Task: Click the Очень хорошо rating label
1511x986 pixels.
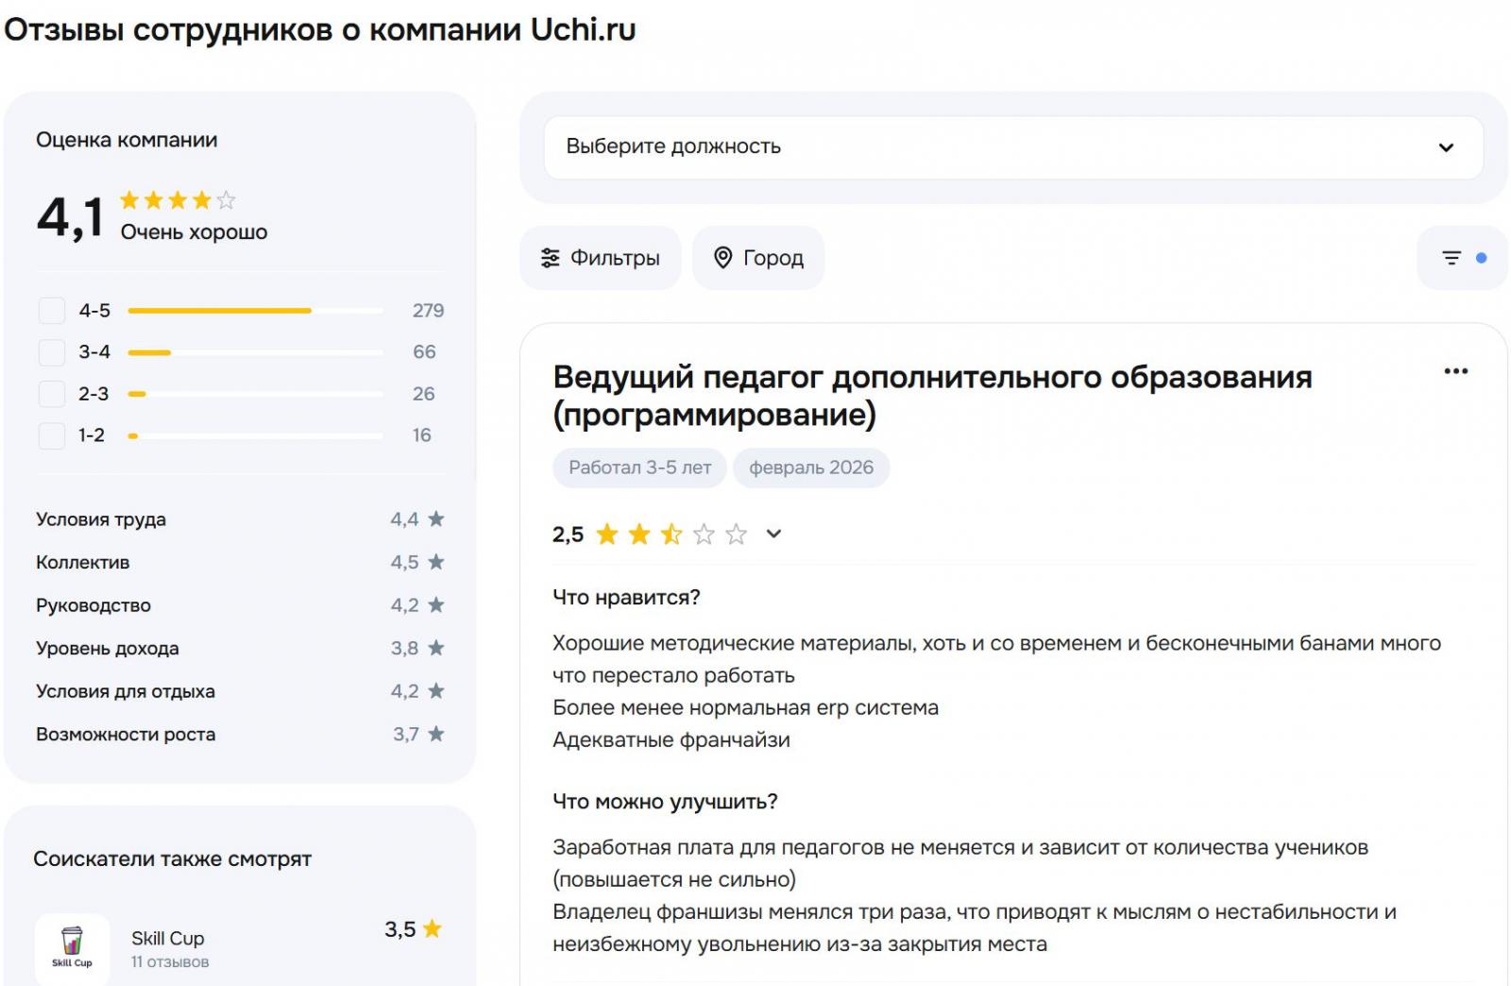Action: [194, 232]
